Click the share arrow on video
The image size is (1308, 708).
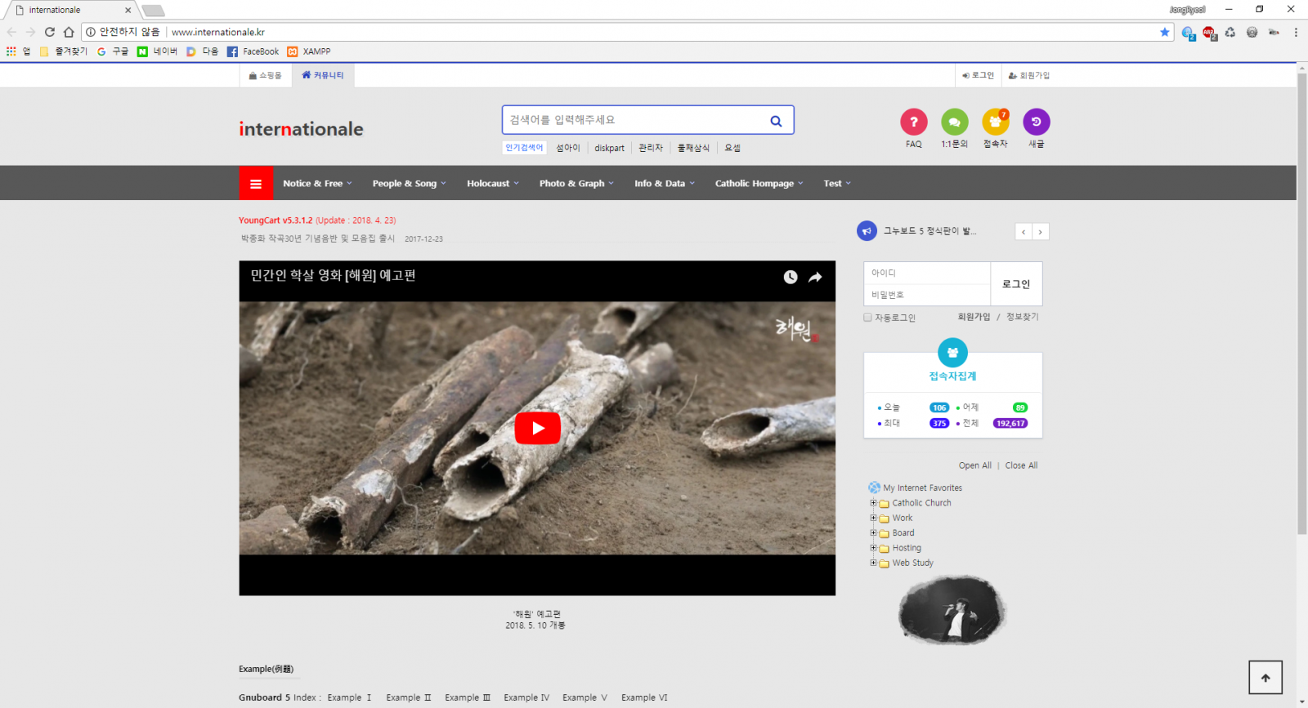[815, 278]
